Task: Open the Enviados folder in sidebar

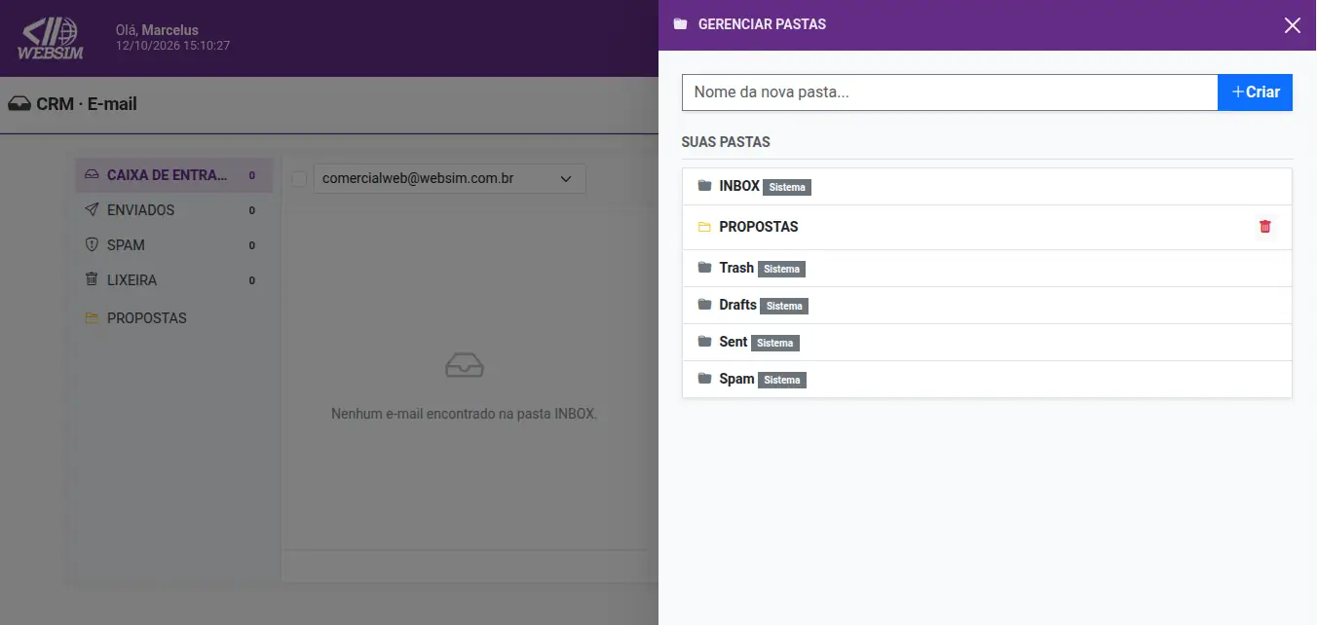Action: point(173,210)
